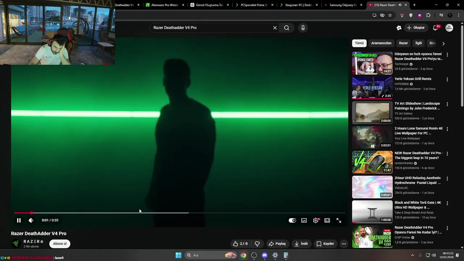Screen dimensions: 464x261
Task: Open the install app icon in address bar
Action: point(374,15)
